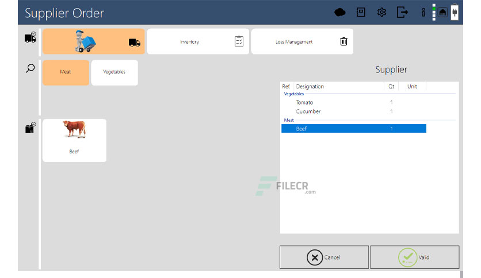The width and height of the screenshot is (481, 278).
Task: Select the Vegetables category
Action: click(x=114, y=72)
